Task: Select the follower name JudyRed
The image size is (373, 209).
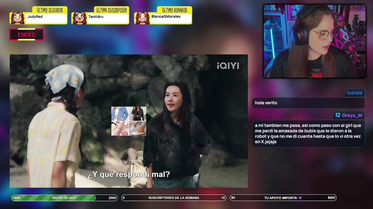Action: (35, 17)
